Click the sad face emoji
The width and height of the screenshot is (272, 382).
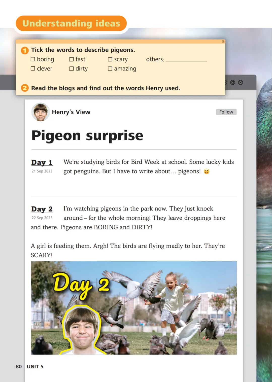(x=207, y=171)
